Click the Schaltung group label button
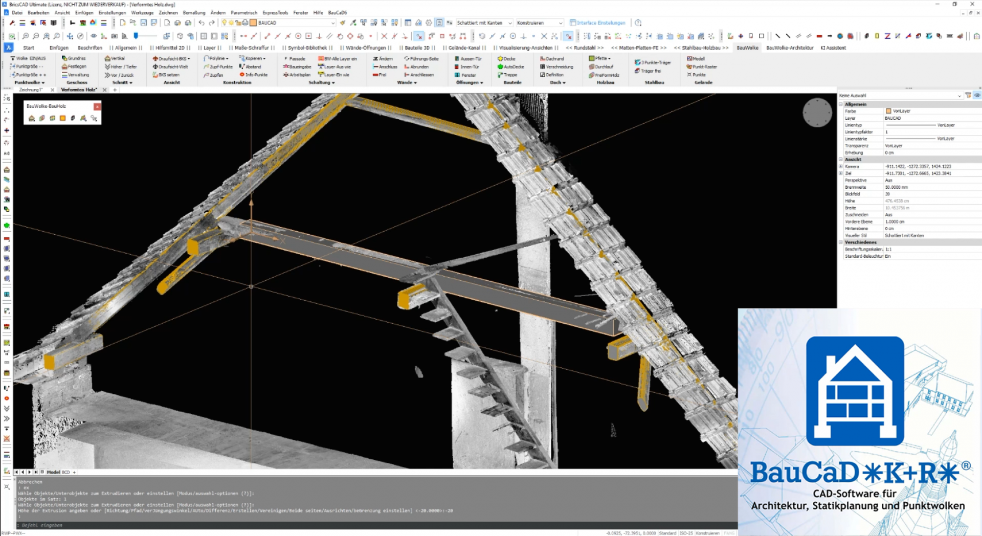Image resolution: width=982 pixels, height=536 pixels. click(x=321, y=82)
